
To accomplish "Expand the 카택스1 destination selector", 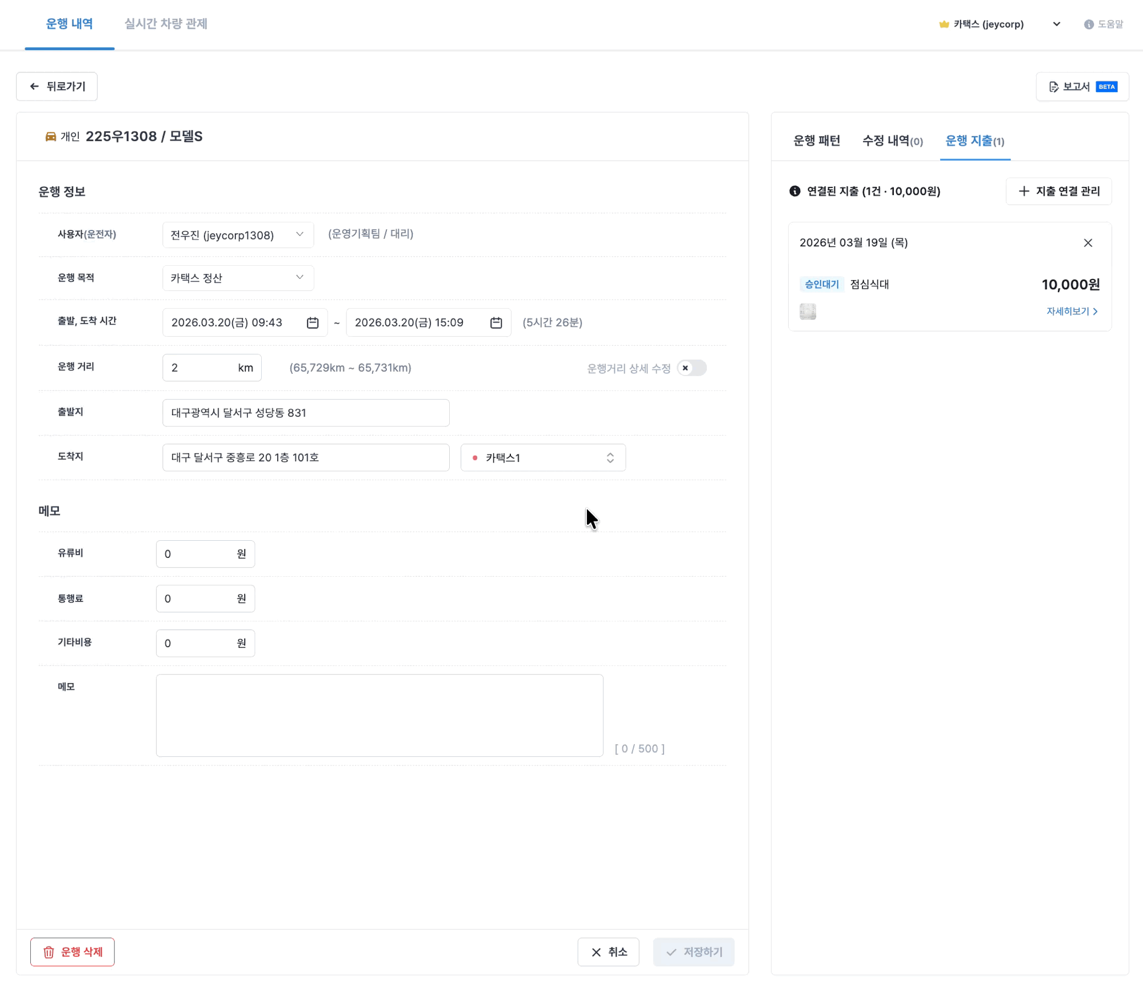I will pyautogui.click(x=543, y=458).
